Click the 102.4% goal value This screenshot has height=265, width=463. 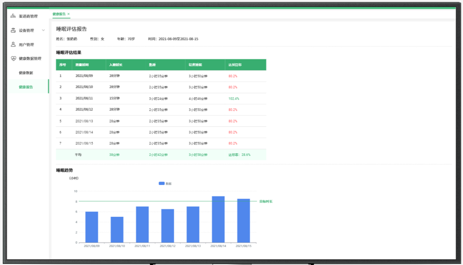(x=233, y=98)
